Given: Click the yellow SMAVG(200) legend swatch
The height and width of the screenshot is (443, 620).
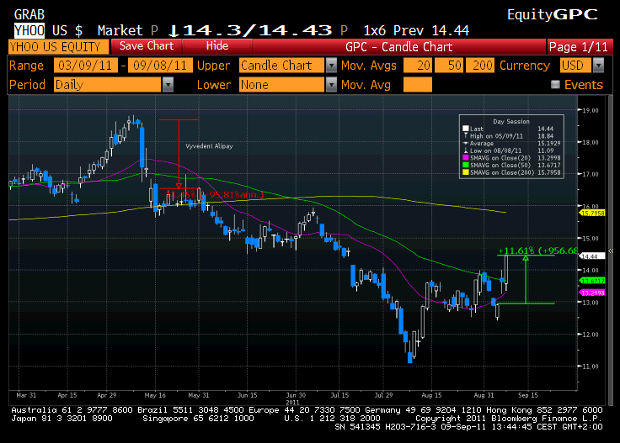Looking at the screenshot, I should [x=465, y=172].
